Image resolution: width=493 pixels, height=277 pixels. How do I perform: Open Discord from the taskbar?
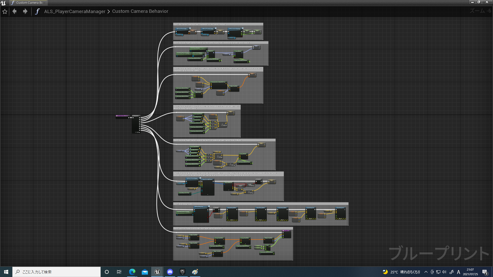[170, 272]
